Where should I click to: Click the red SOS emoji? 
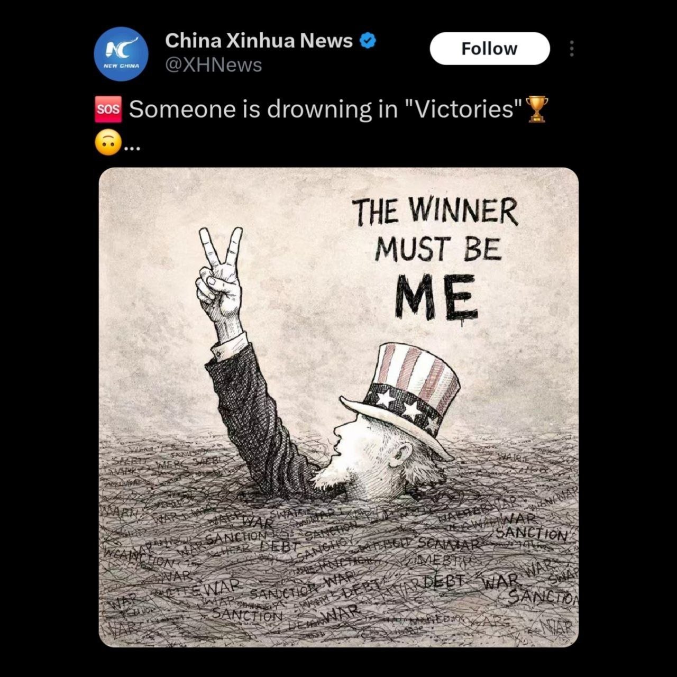click(x=108, y=109)
